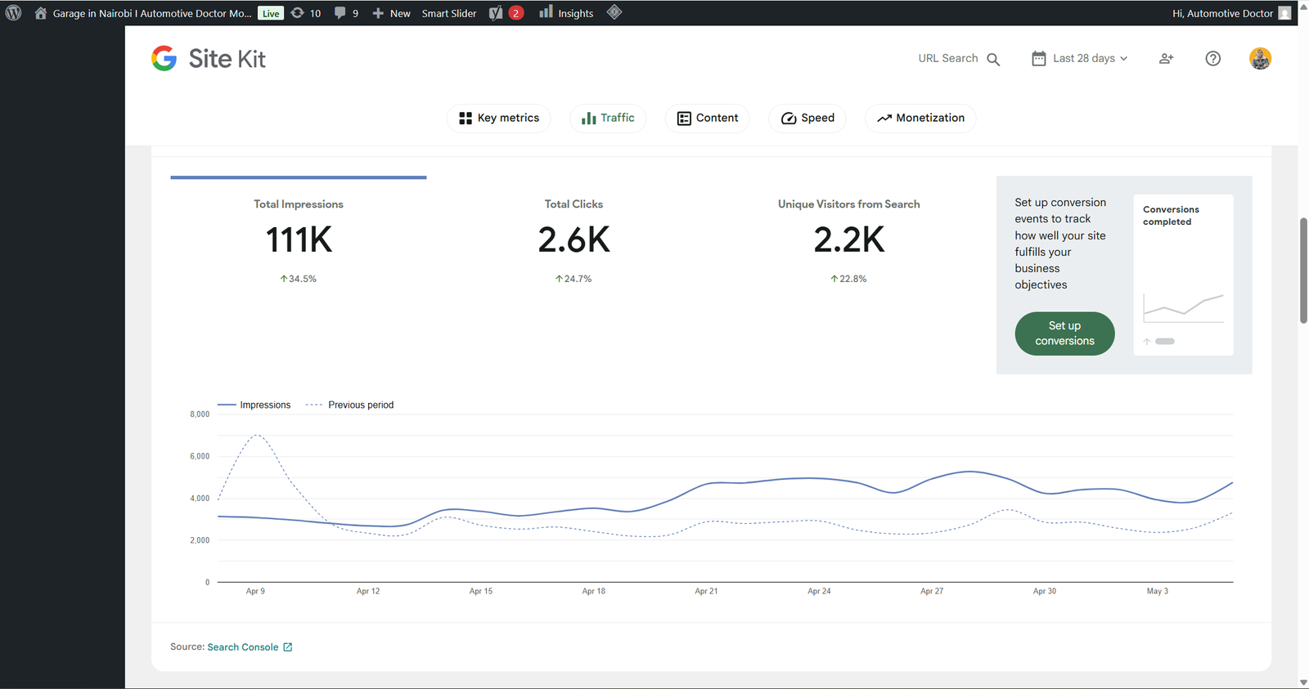Select the Unique Visitors from Search metric
The width and height of the screenshot is (1309, 689).
[x=848, y=241]
